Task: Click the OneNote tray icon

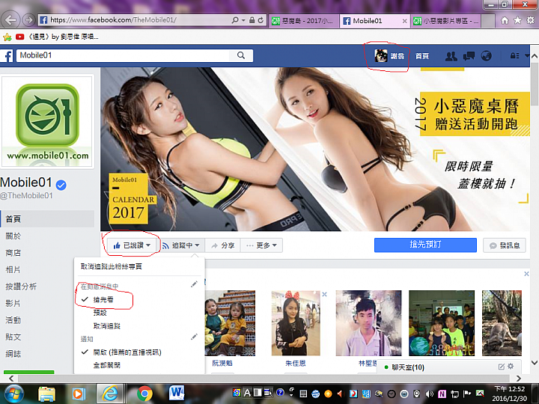Action: click(x=442, y=394)
